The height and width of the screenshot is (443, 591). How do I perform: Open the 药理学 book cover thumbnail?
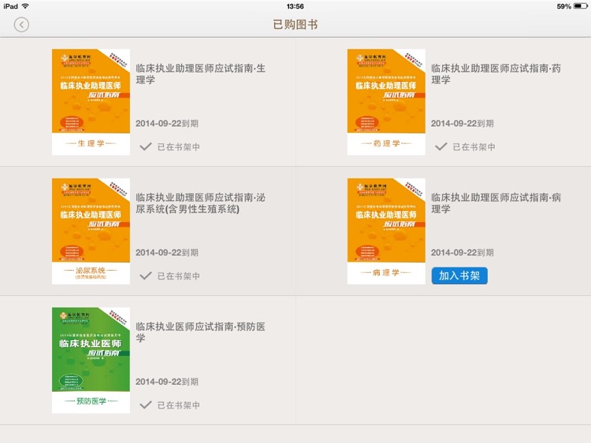[386, 102]
